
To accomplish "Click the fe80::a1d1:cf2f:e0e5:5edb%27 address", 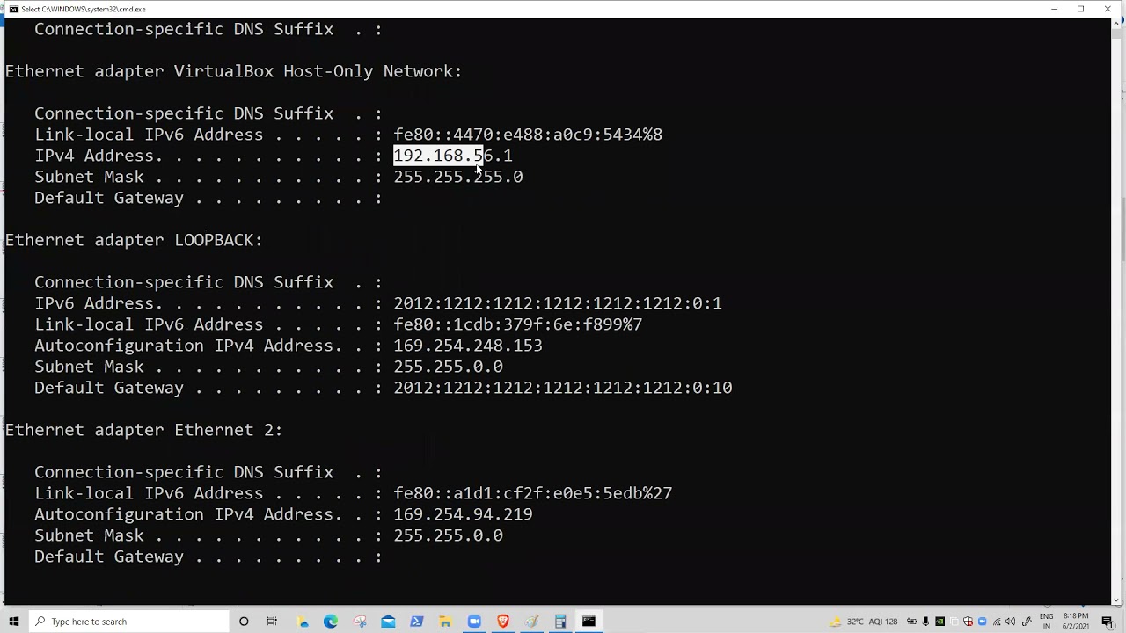I will (533, 493).
